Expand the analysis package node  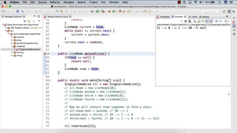pyautogui.click(x=12, y=37)
